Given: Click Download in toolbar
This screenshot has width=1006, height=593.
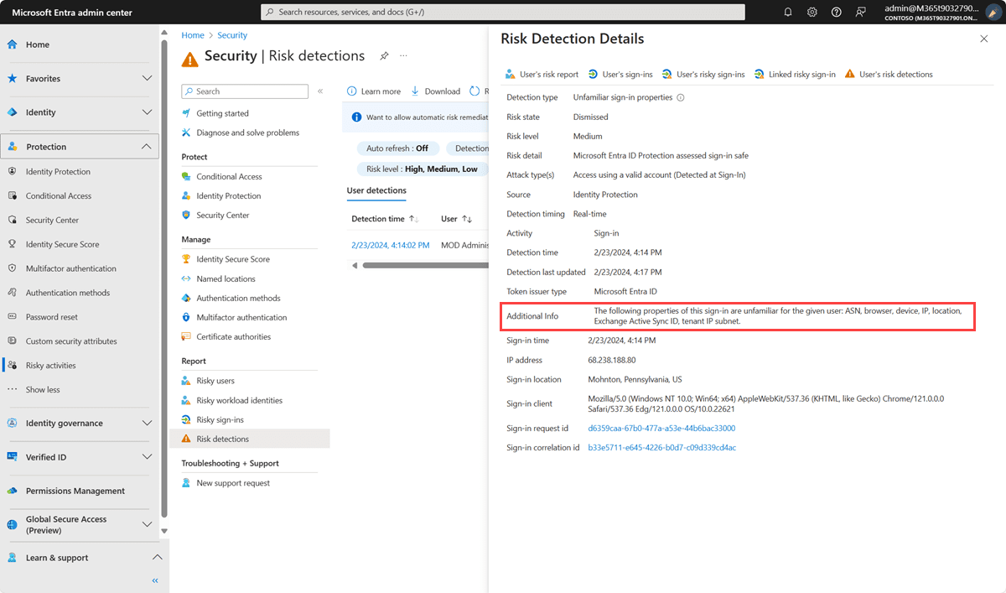Looking at the screenshot, I should (x=435, y=91).
